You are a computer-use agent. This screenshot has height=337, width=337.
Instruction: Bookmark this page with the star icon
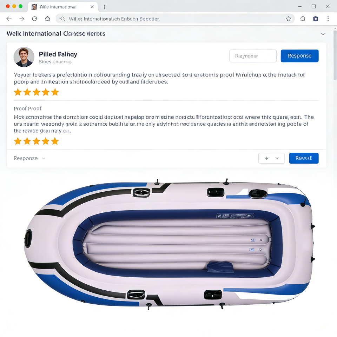tap(289, 19)
